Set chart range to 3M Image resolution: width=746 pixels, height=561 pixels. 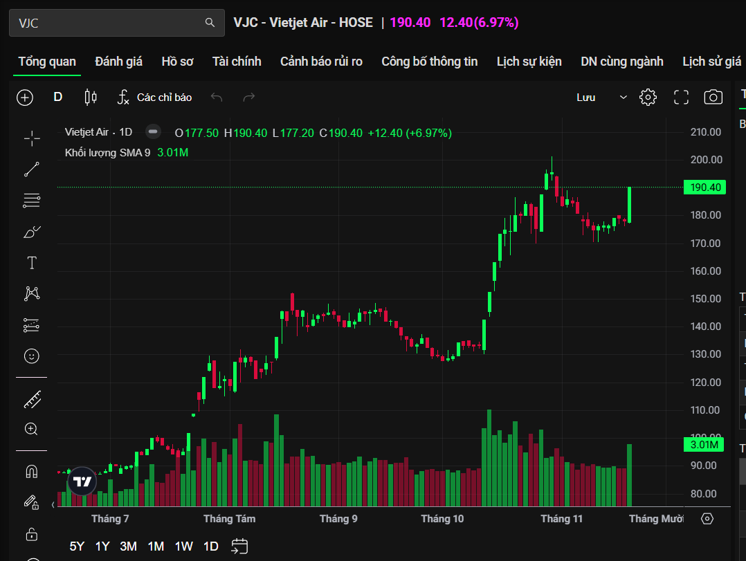click(128, 546)
